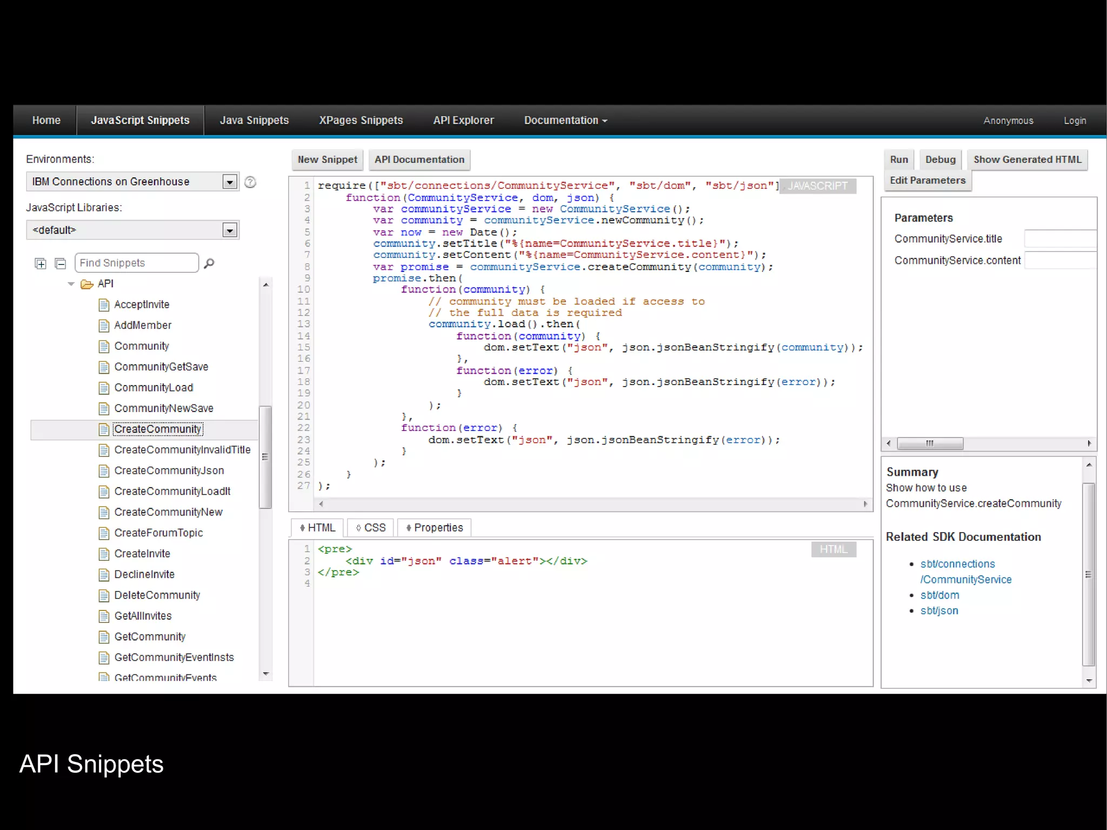Click the CommunityNewSave file icon
This screenshot has height=830, width=1107.
104,409
